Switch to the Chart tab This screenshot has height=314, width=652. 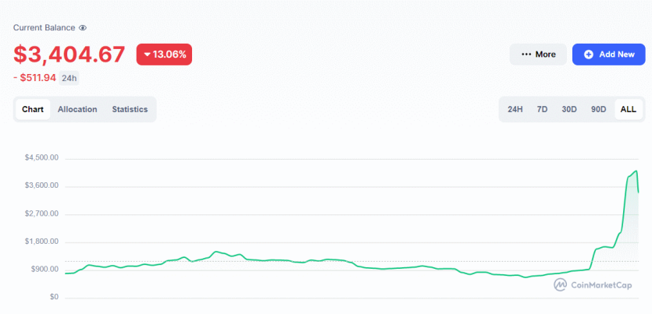click(x=33, y=109)
